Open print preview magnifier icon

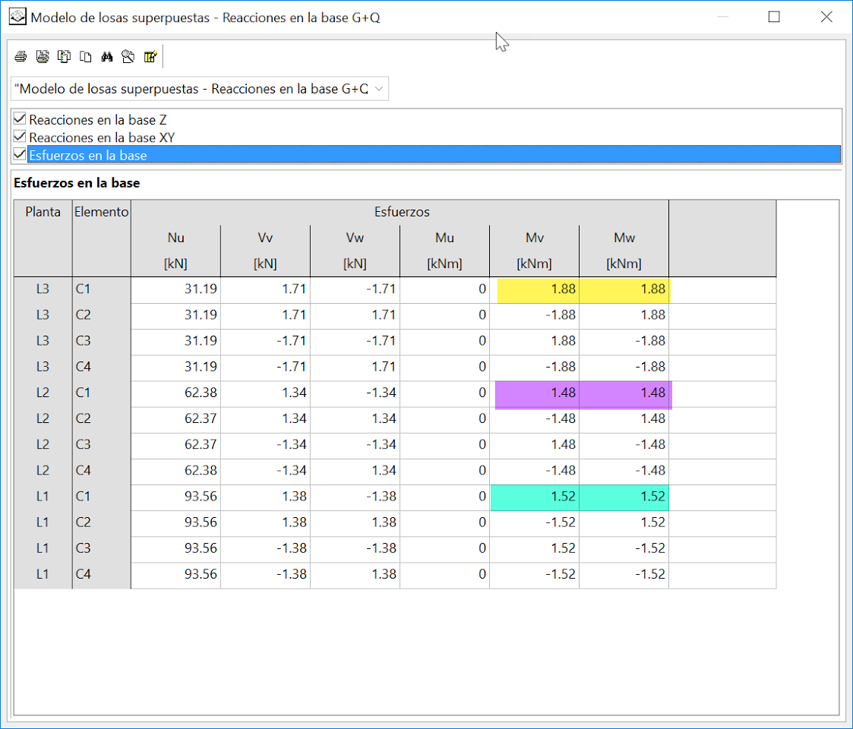point(128,57)
